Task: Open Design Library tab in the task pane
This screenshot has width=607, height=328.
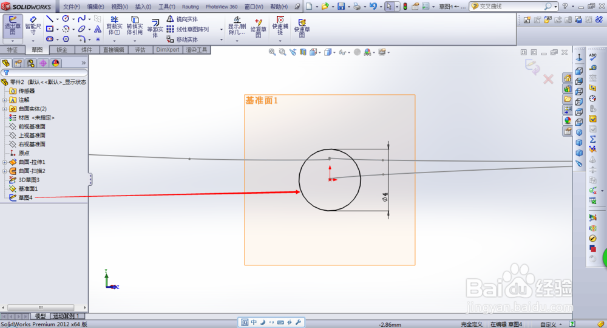Action: pos(567,89)
